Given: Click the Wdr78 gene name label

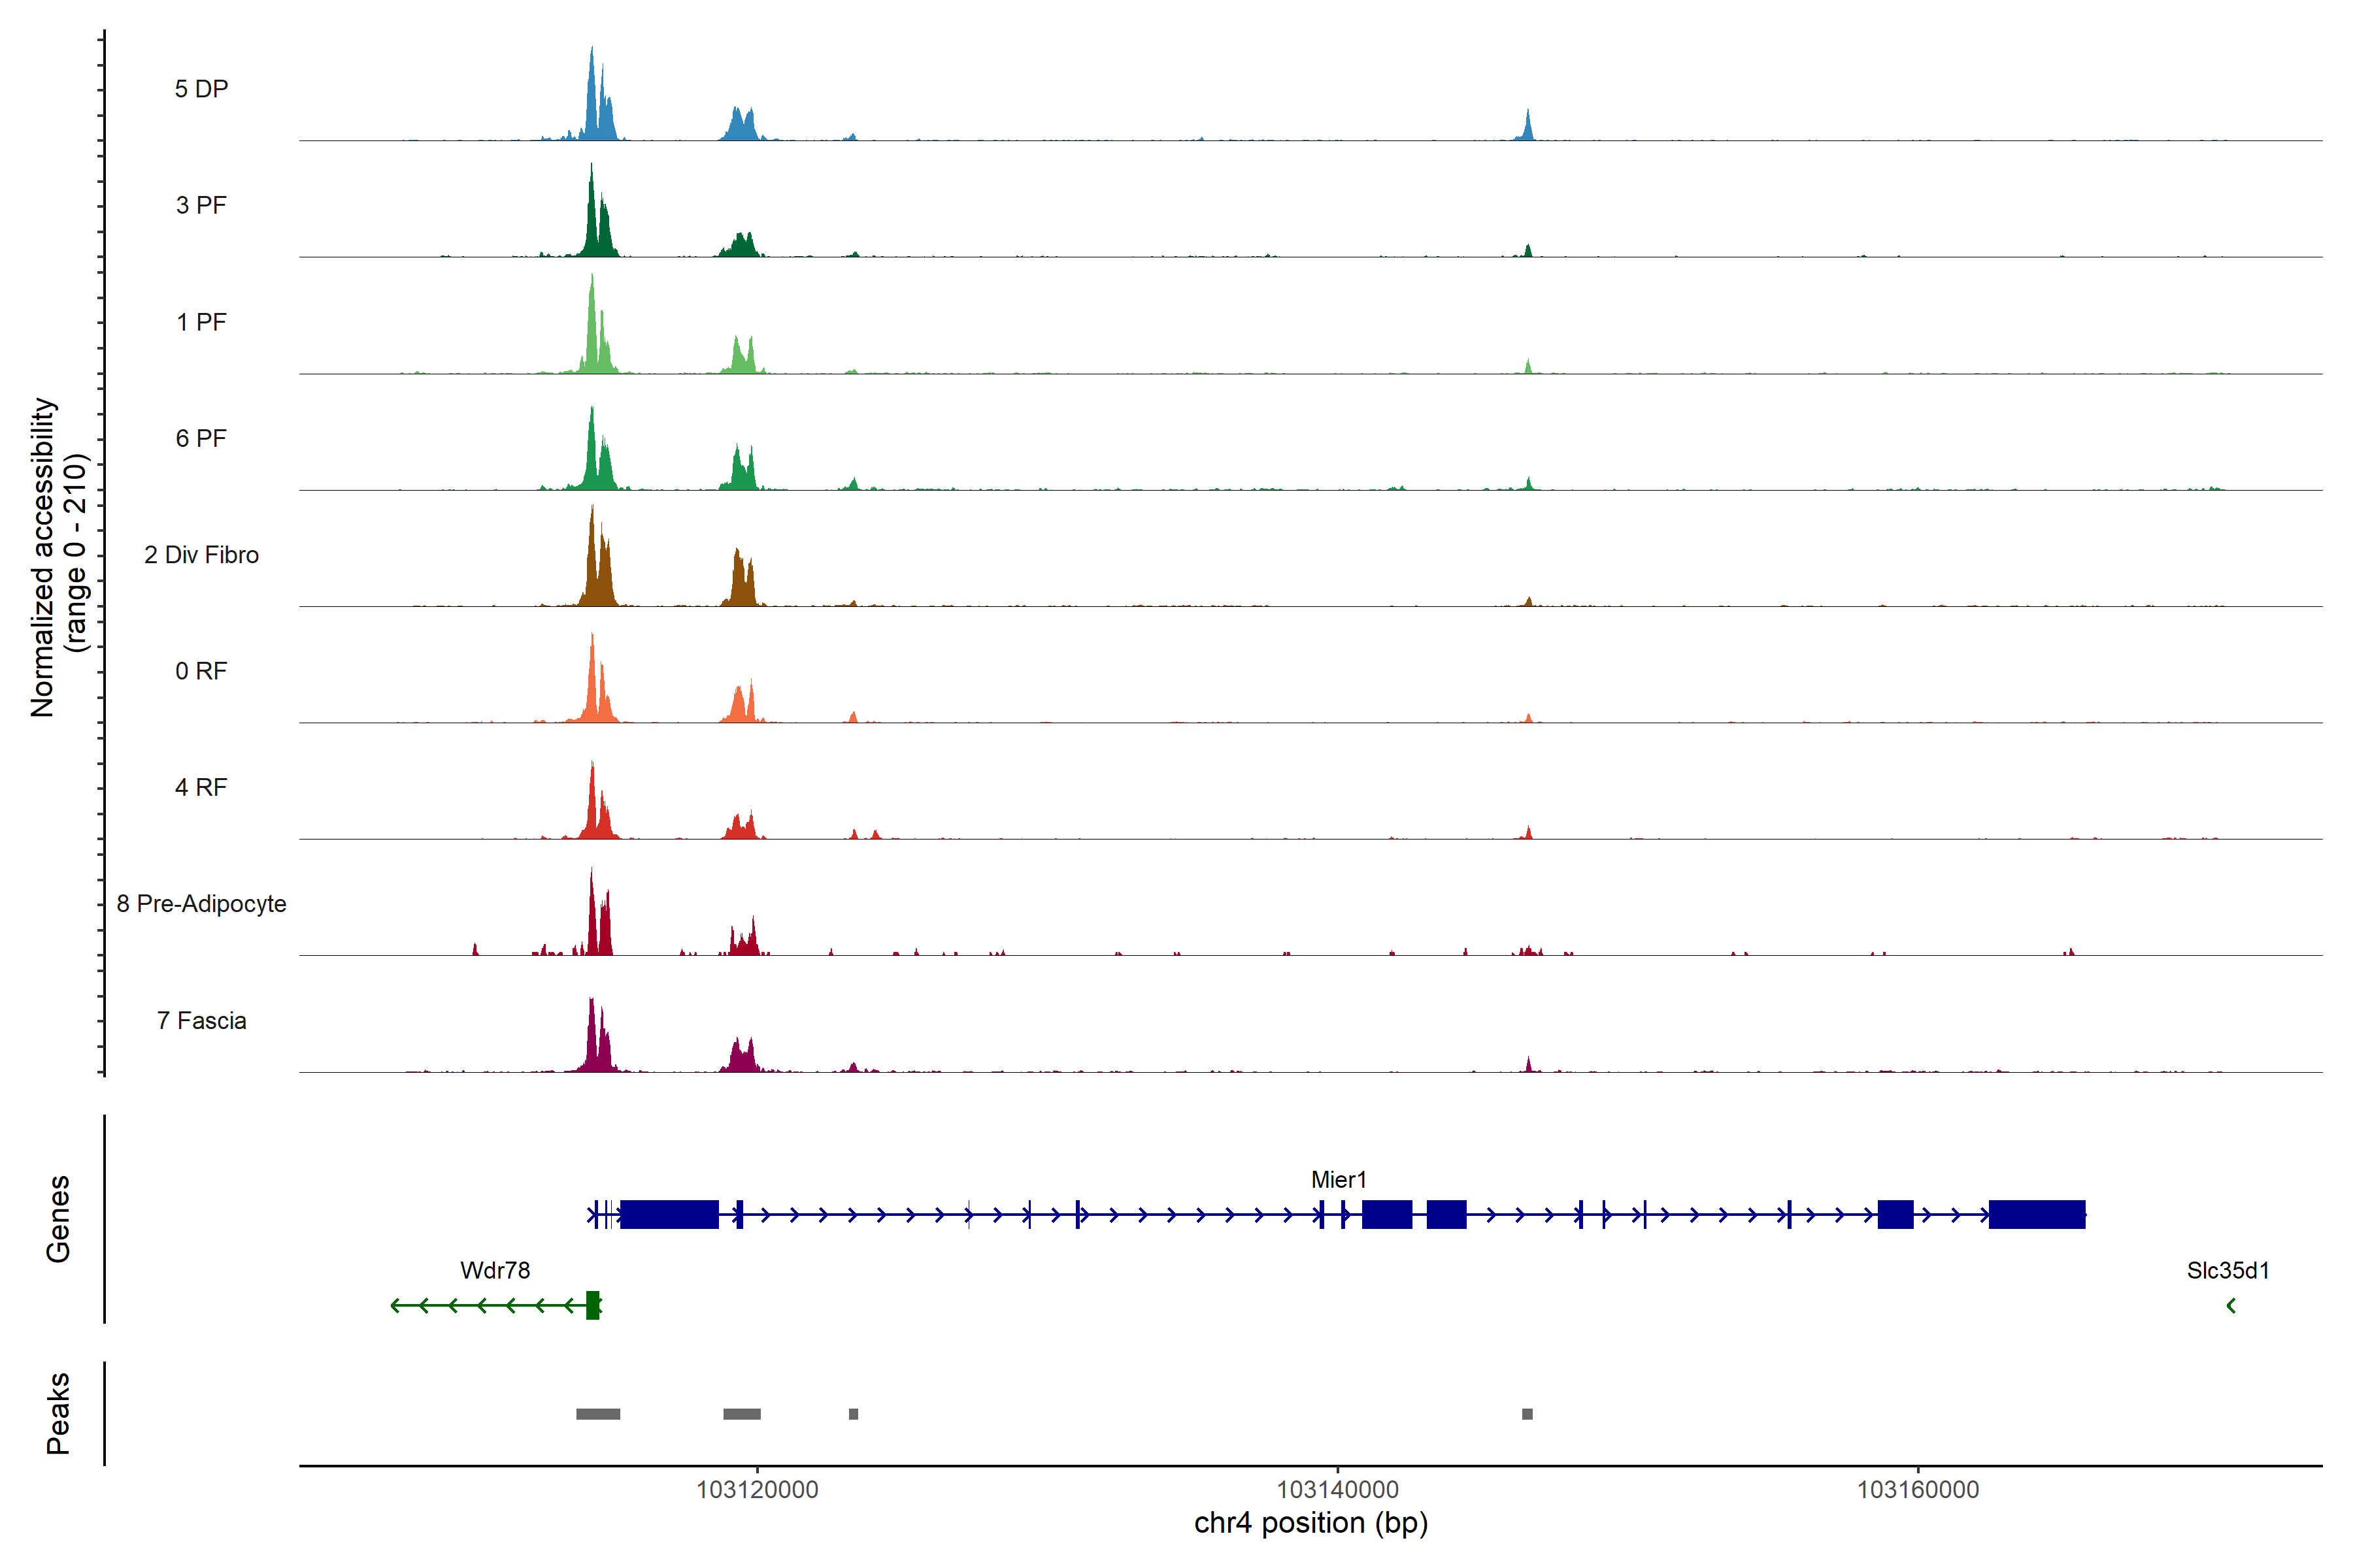Looking at the screenshot, I should click(x=495, y=1271).
